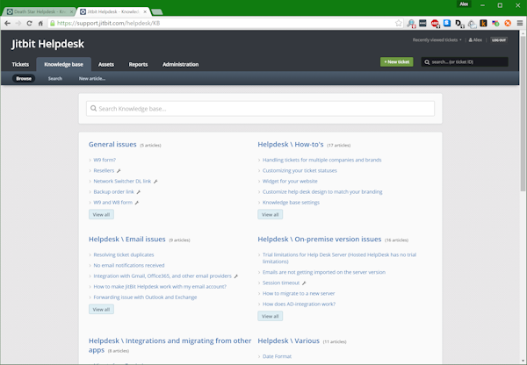Click View all under On-premise version issues

tap(271, 316)
